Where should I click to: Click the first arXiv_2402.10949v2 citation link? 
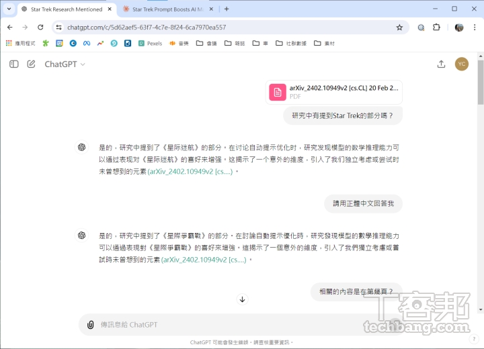(x=190, y=171)
